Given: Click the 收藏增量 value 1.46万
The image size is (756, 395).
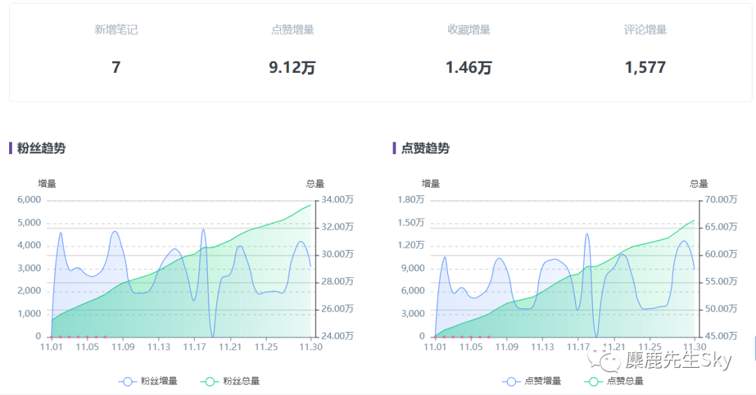Looking at the screenshot, I should [468, 67].
